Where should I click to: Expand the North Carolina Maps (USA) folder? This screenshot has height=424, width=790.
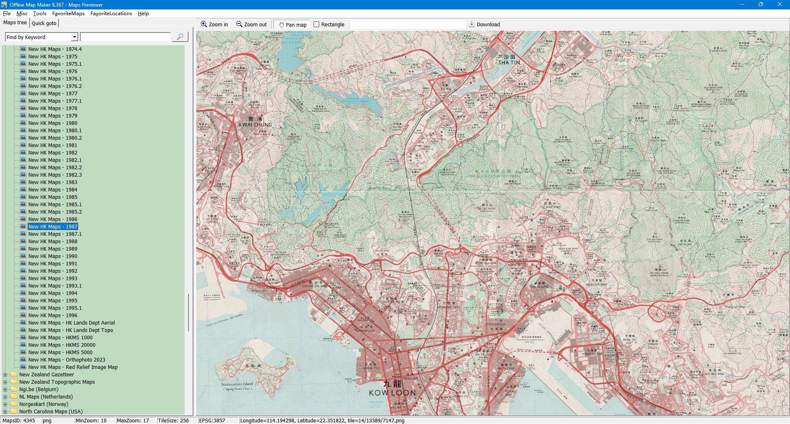(x=5, y=412)
